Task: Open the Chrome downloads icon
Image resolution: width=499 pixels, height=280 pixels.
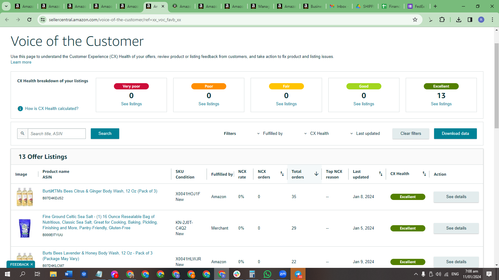Action: pyautogui.click(x=459, y=20)
